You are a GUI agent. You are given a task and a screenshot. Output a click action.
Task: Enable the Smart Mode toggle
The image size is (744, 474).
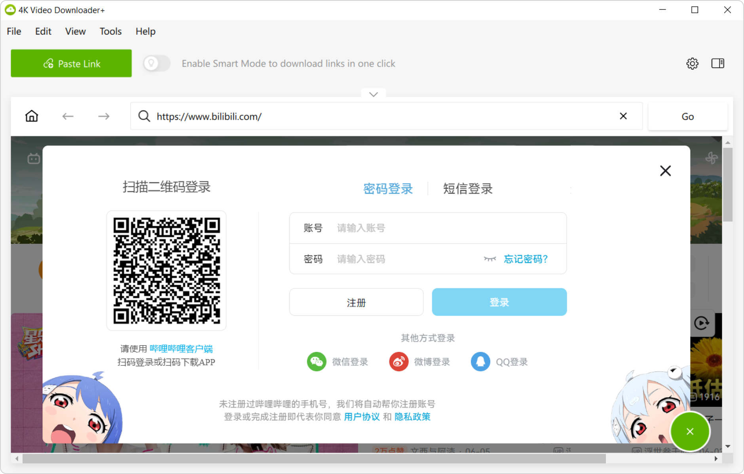point(157,63)
